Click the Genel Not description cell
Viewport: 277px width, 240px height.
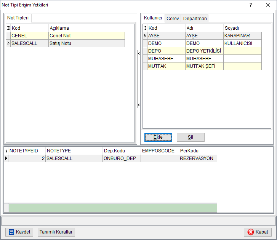86,36
